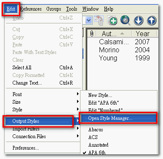
Task: Open Style Manager... entry
Action: (x=119, y=118)
